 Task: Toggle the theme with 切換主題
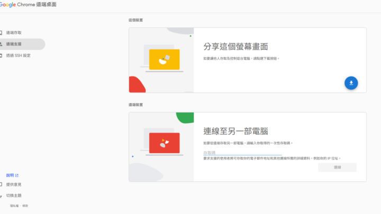14,196
